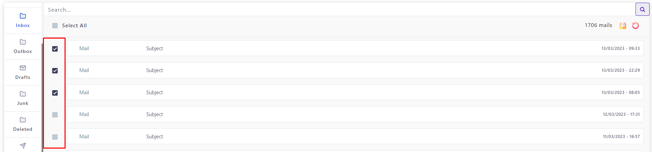Uncheck the mail dated 13/03/2023 - 08:05

55,93
